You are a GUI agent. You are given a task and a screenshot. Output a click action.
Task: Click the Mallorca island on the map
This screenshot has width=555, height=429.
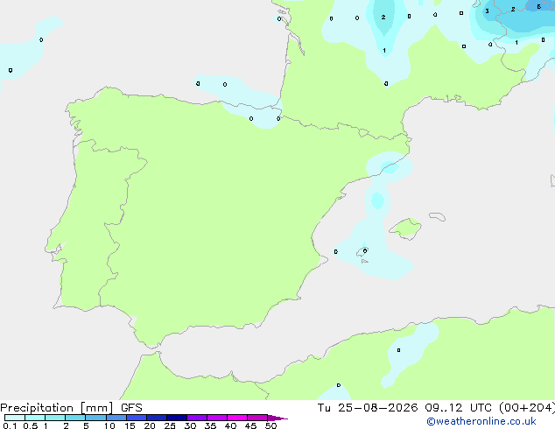(405, 229)
